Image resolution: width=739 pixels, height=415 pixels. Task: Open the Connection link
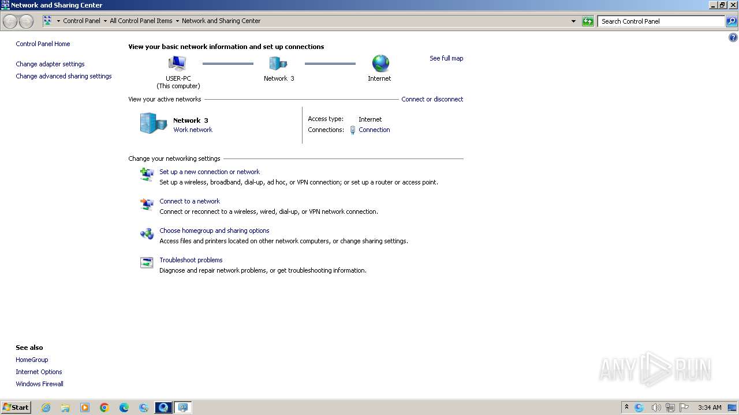coord(374,130)
